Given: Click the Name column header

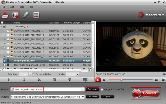Looking at the screenshot, I should 31,23.
